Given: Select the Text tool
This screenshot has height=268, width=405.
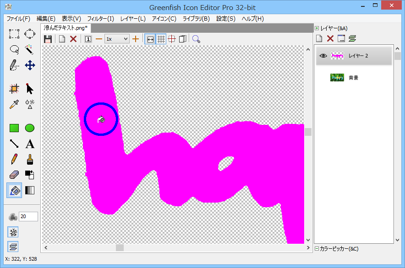Looking at the screenshot, I should click(29, 144).
